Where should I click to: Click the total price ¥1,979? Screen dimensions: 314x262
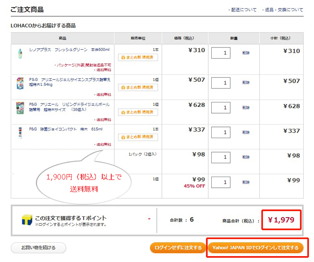[281, 220]
